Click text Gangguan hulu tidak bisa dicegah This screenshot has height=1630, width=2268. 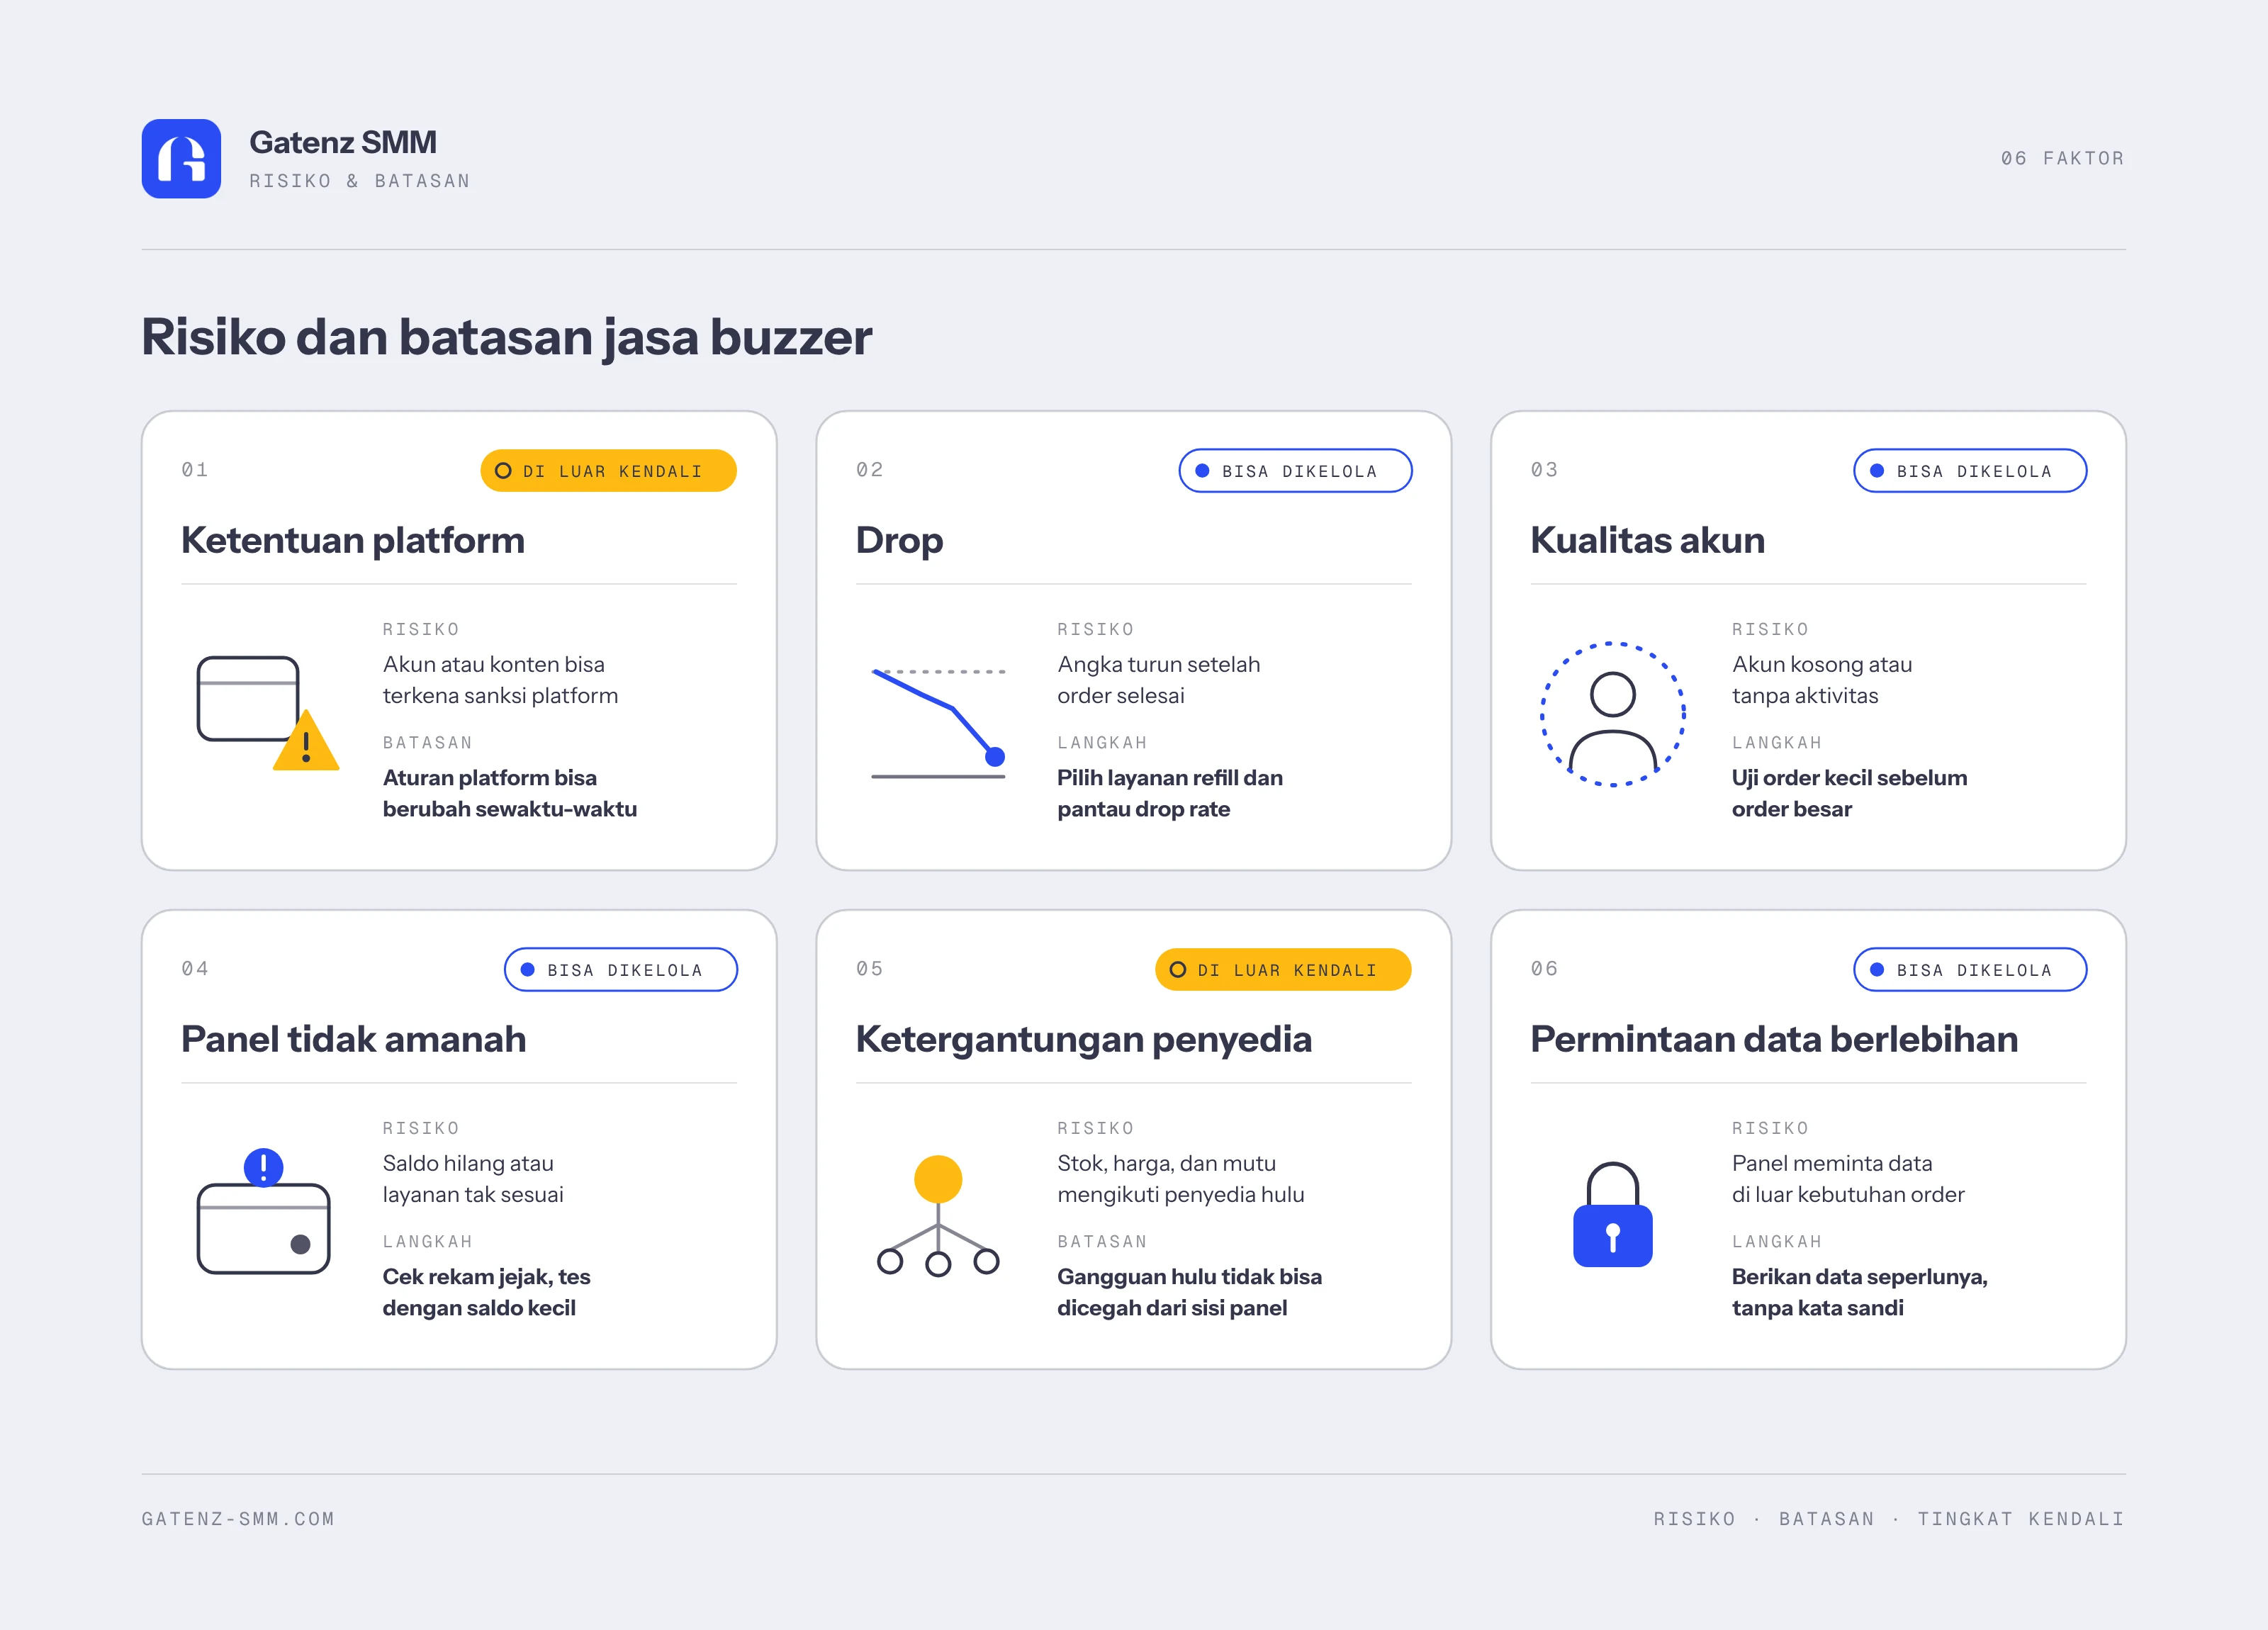[1189, 1292]
